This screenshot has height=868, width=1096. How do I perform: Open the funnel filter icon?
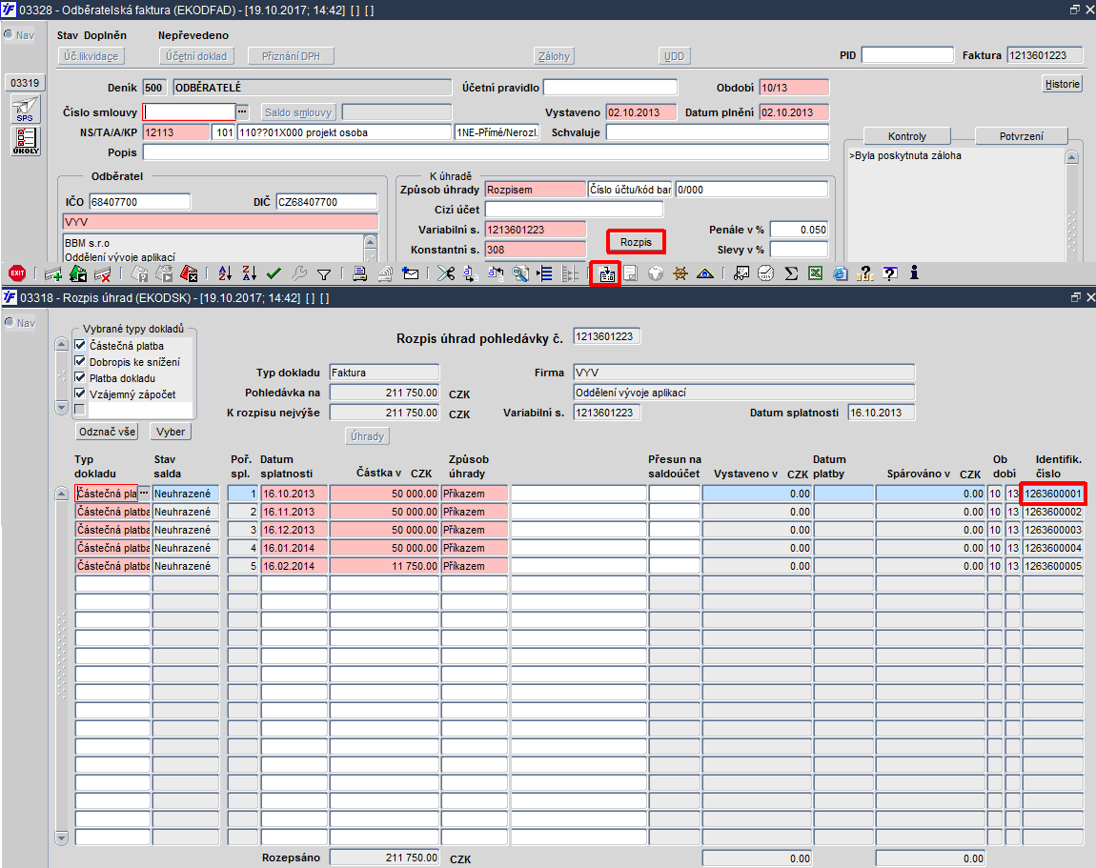[x=324, y=274]
